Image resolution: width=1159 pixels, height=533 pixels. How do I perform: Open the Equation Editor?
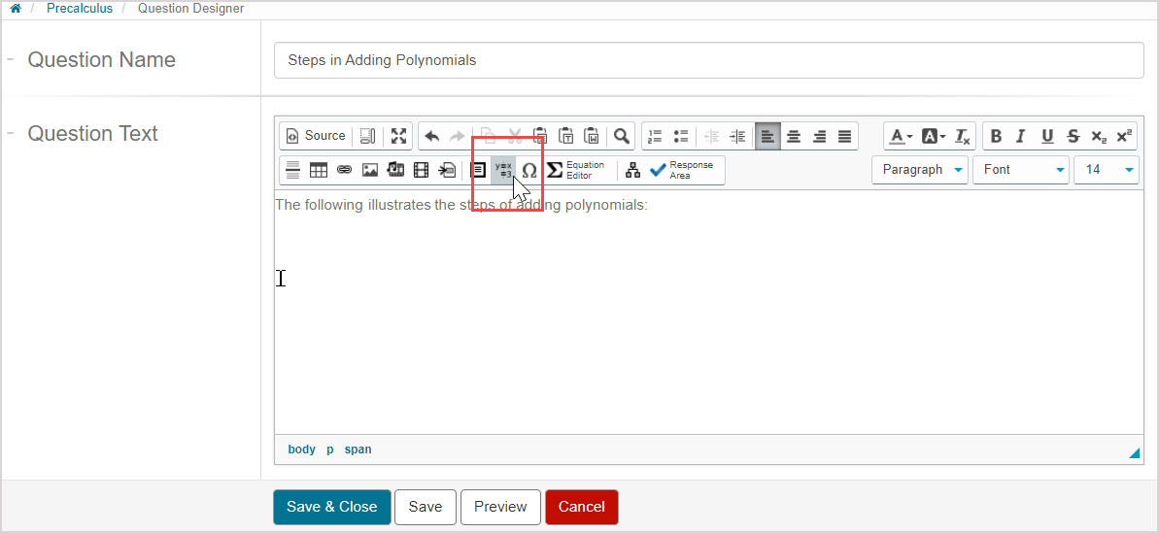pos(575,170)
